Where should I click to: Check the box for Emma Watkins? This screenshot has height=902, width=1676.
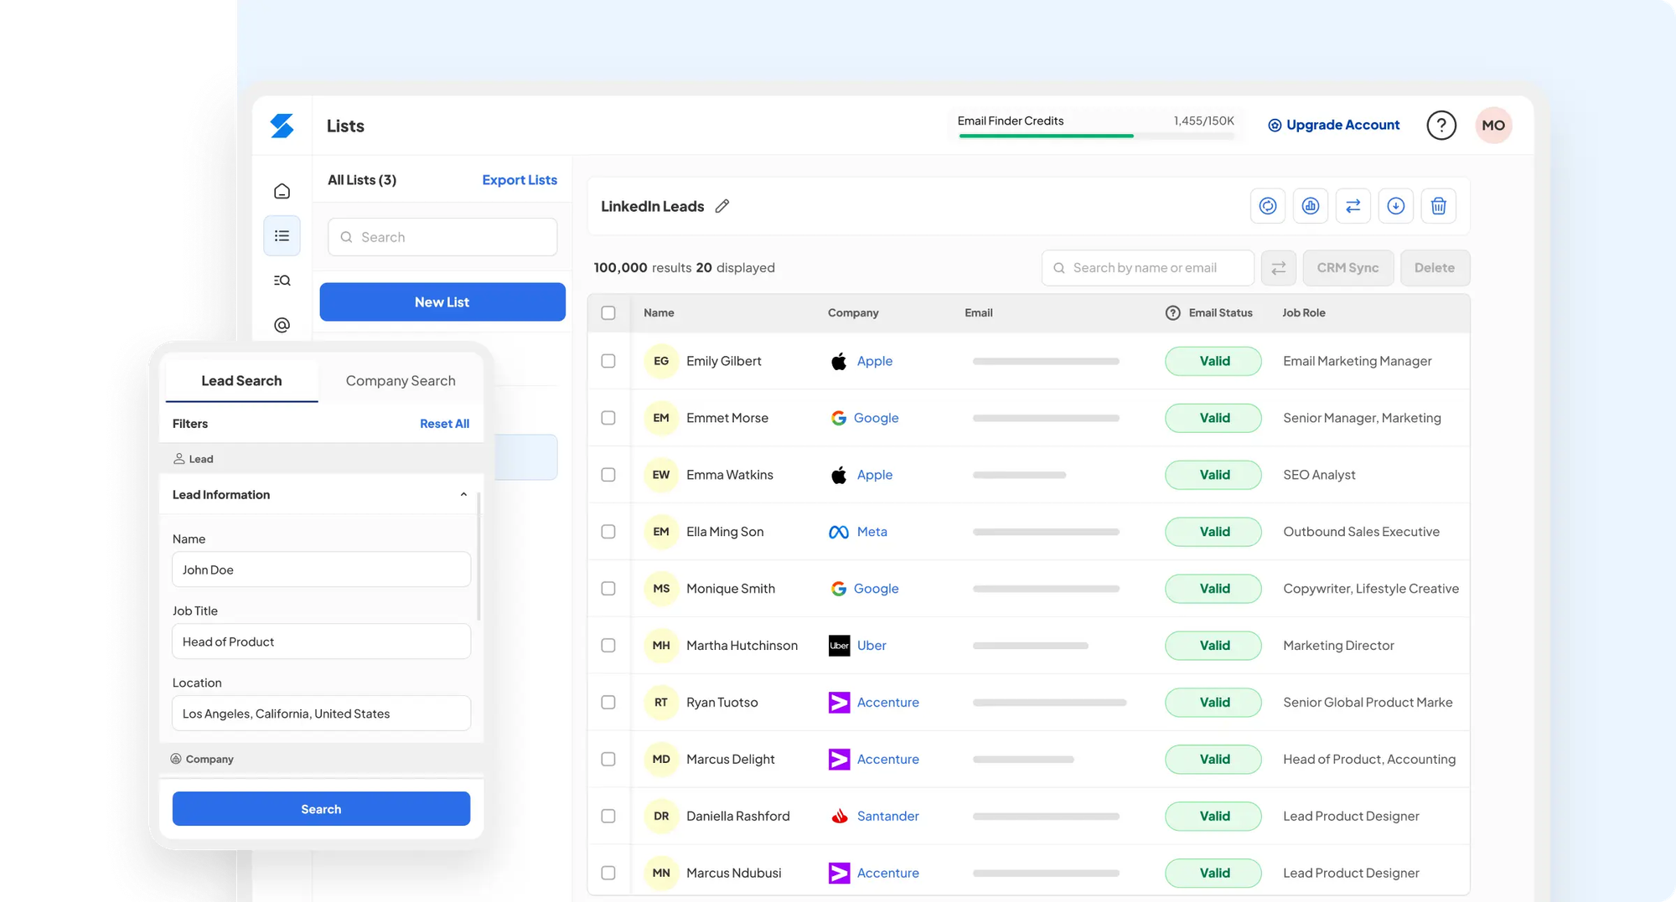pos(608,475)
